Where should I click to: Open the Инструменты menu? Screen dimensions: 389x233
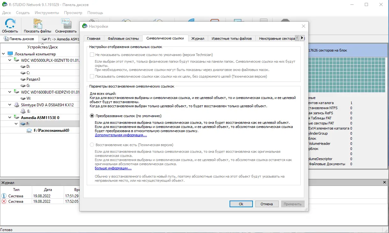tap(47, 13)
